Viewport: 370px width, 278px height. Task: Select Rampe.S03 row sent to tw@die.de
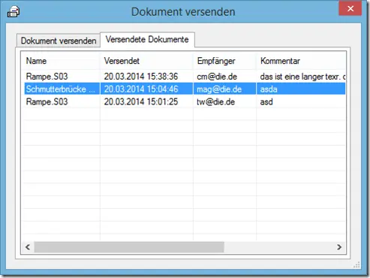(x=185, y=101)
